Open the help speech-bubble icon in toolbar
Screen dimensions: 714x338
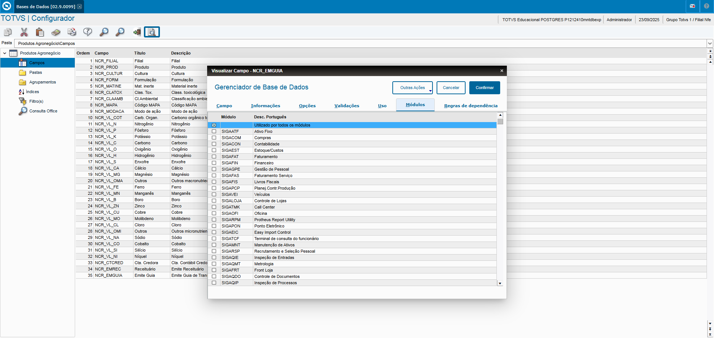88,32
